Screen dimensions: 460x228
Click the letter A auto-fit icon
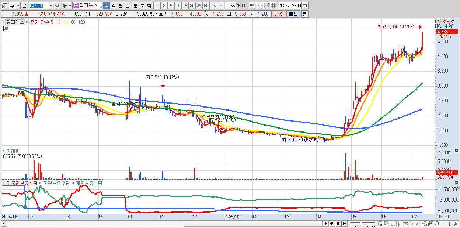coord(456,224)
